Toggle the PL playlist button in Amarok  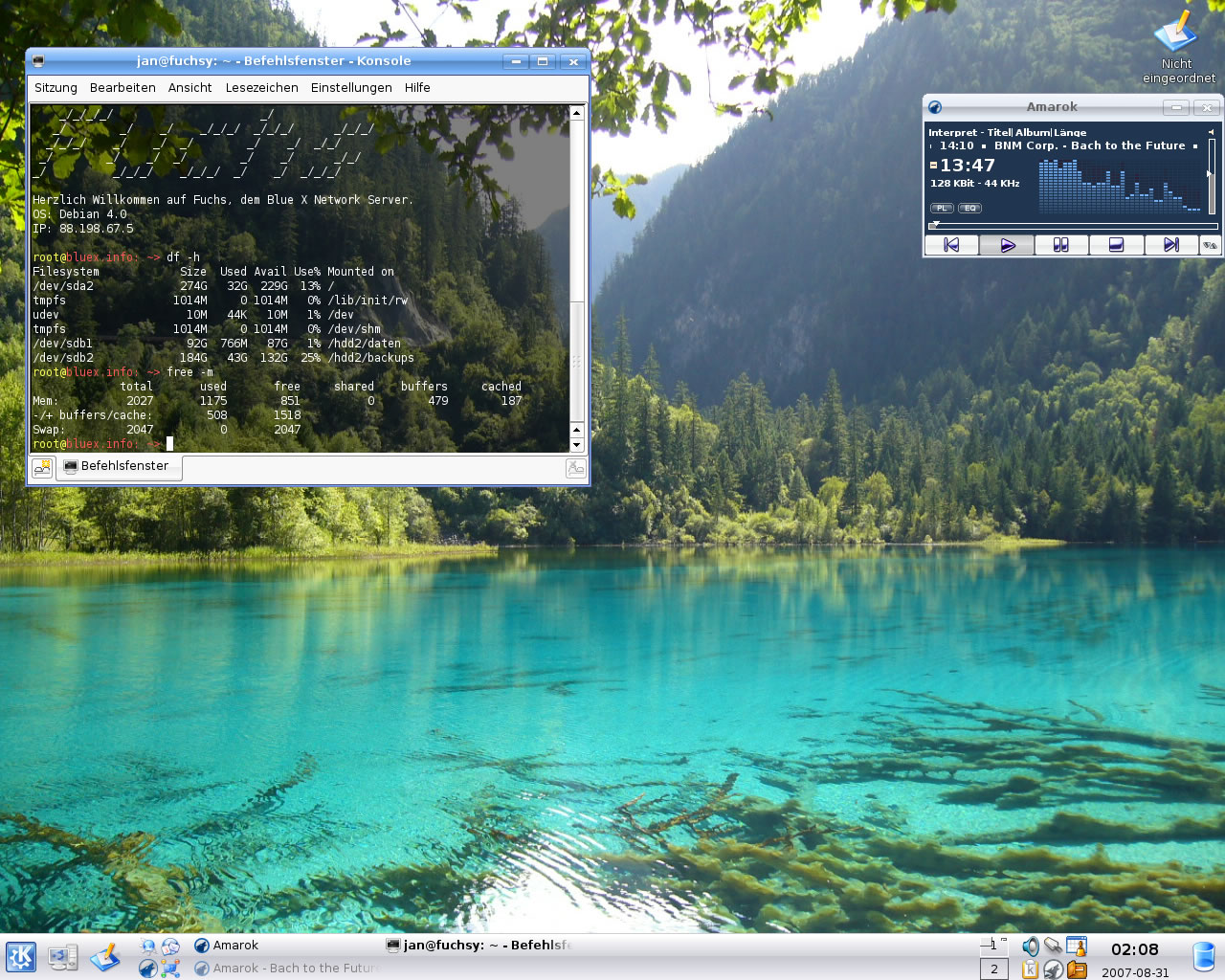(942, 208)
